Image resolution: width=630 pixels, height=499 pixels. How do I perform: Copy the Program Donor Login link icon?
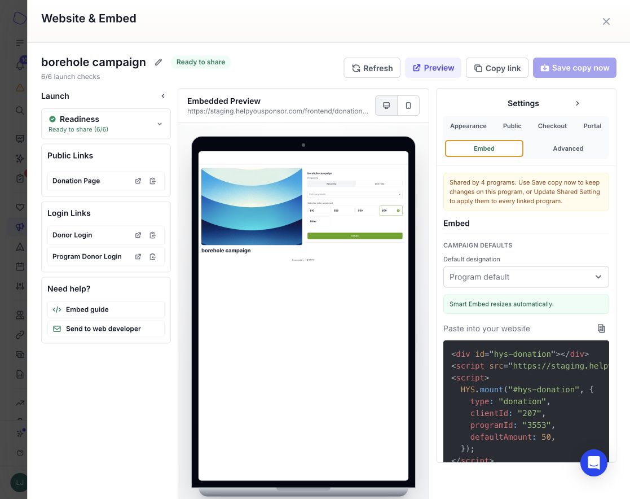coord(153,256)
